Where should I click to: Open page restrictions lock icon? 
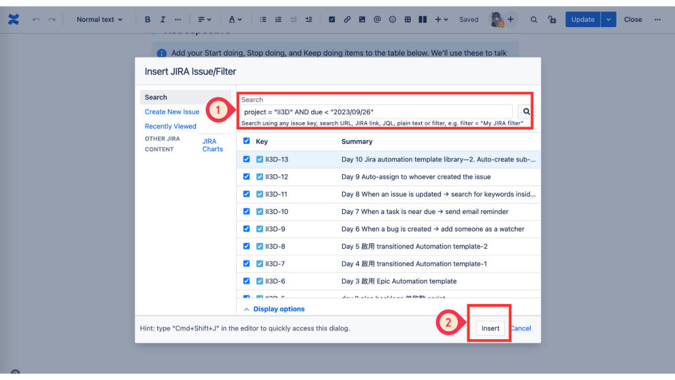pyautogui.click(x=552, y=19)
